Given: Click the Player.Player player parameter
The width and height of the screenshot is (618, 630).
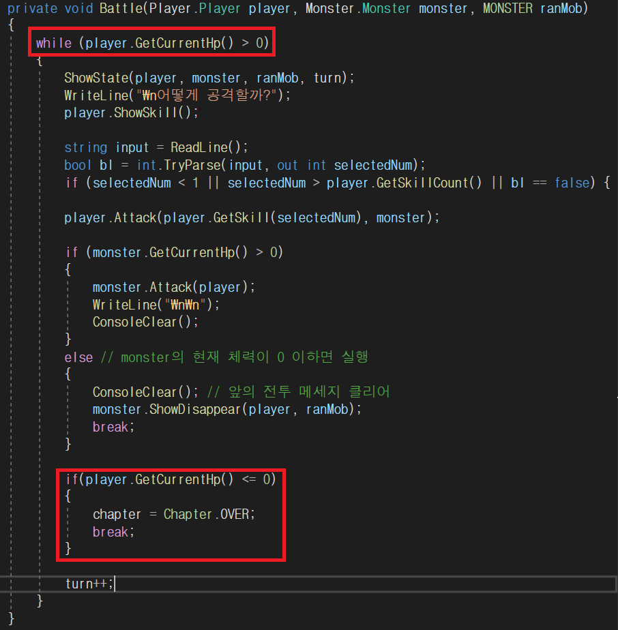Looking at the screenshot, I should pos(220,8).
